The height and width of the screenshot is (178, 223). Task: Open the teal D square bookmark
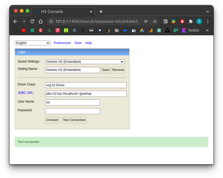(159, 30)
